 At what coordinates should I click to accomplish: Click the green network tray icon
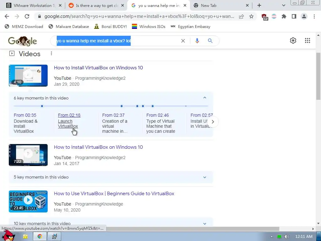[x=279, y=237]
